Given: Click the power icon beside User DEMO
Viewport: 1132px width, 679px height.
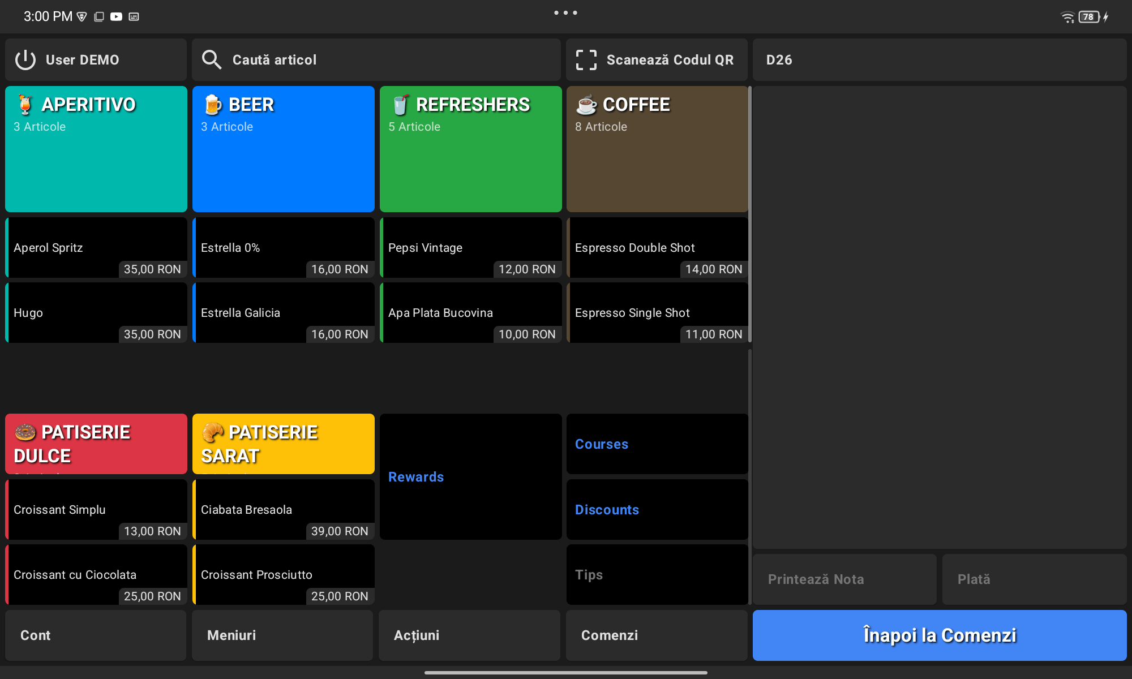Looking at the screenshot, I should [25, 60].
